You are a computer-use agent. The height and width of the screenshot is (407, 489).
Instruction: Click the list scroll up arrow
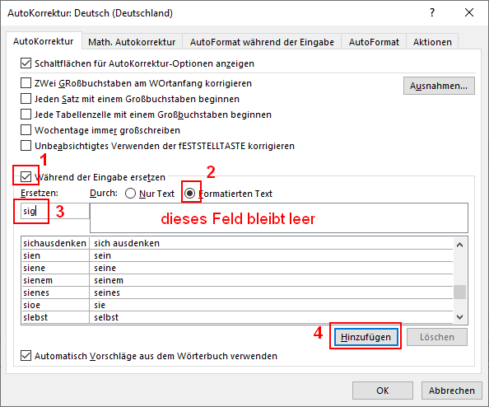(x=459, y=245)
